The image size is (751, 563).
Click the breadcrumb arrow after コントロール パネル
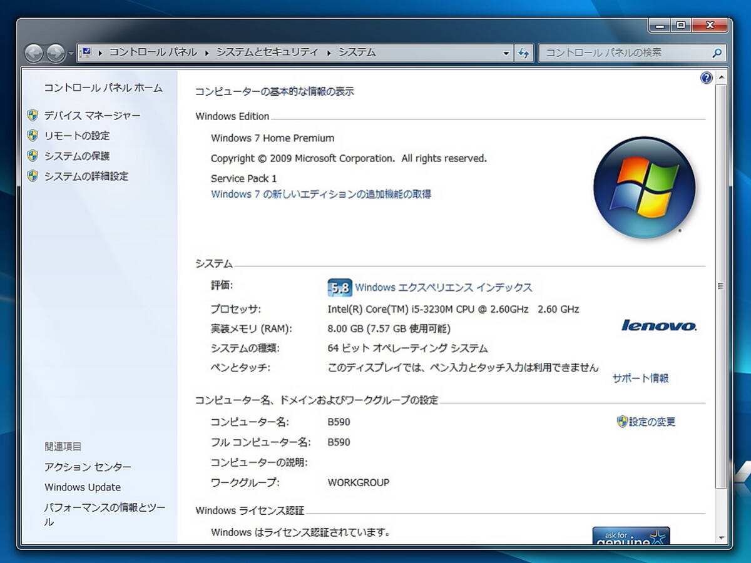point(207,53)
